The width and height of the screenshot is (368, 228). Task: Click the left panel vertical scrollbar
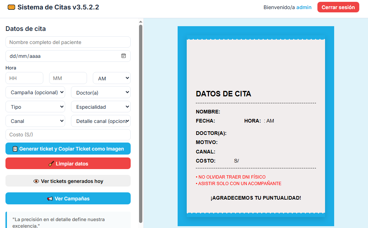(141, 124)
